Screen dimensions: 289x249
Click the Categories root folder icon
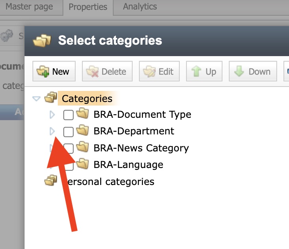point(51,98)
